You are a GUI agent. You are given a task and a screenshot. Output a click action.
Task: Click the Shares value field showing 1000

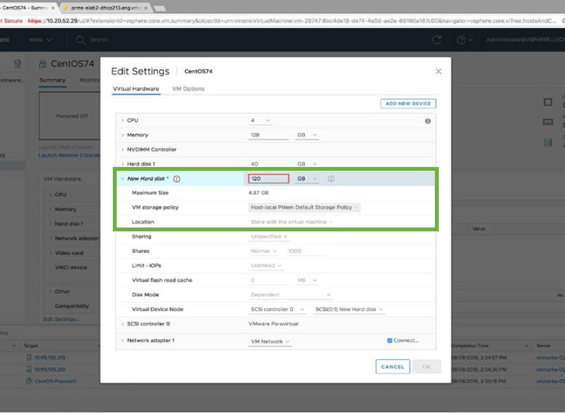click(305, 251)
